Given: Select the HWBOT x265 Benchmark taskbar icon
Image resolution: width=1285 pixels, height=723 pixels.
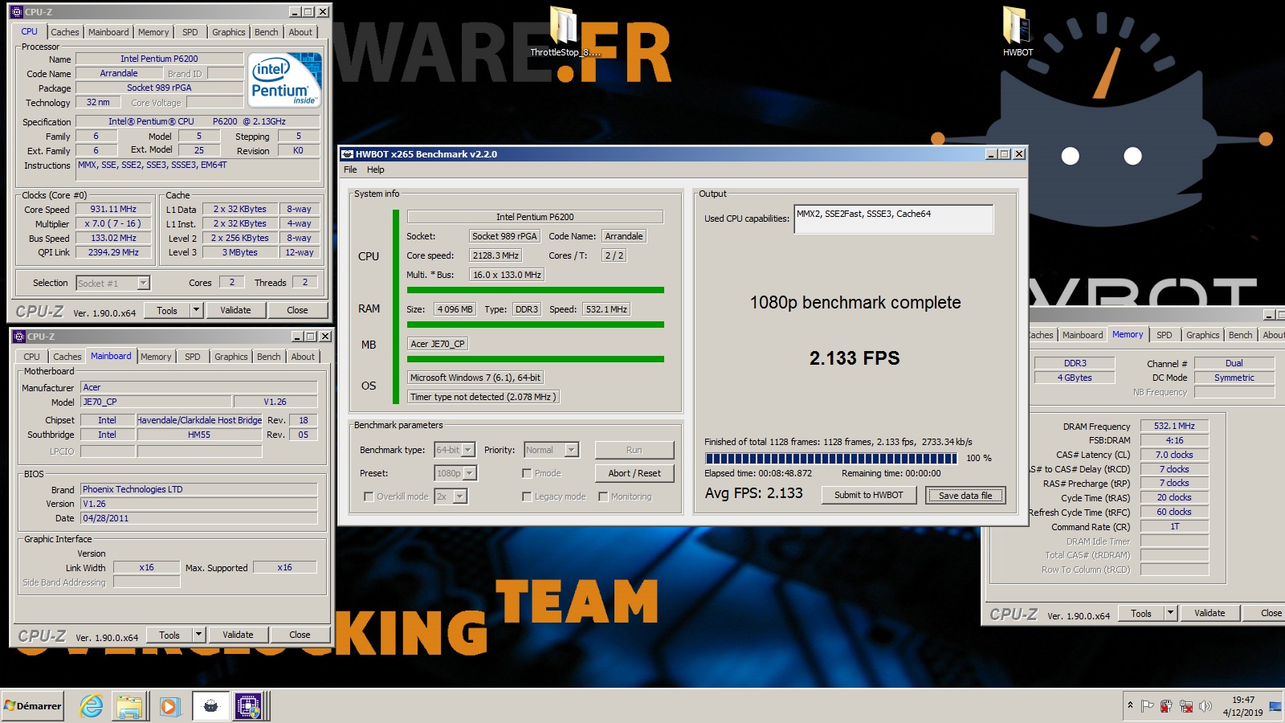Looking at the screenshot, I should pyautogui.click(x=210, y=706).
